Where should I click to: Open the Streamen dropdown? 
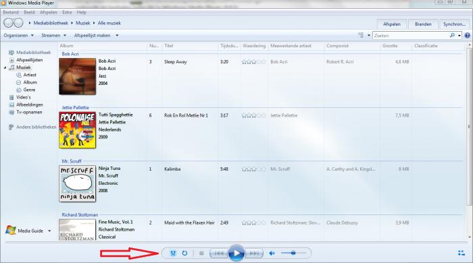click(x=53, y=36)
